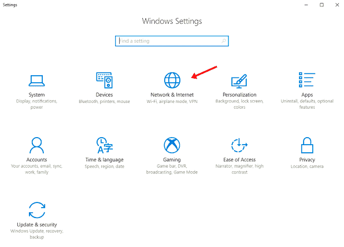Click the System label
The width and height of the screenshot is (344, 247).
tap(36, 95)
